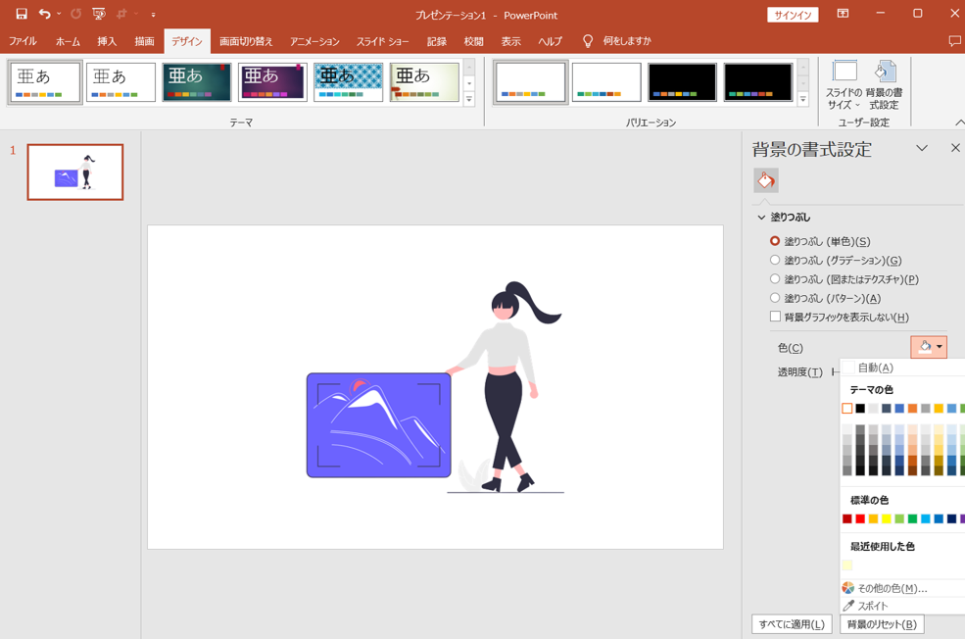Pick the red swatch in standard colors

860,518
